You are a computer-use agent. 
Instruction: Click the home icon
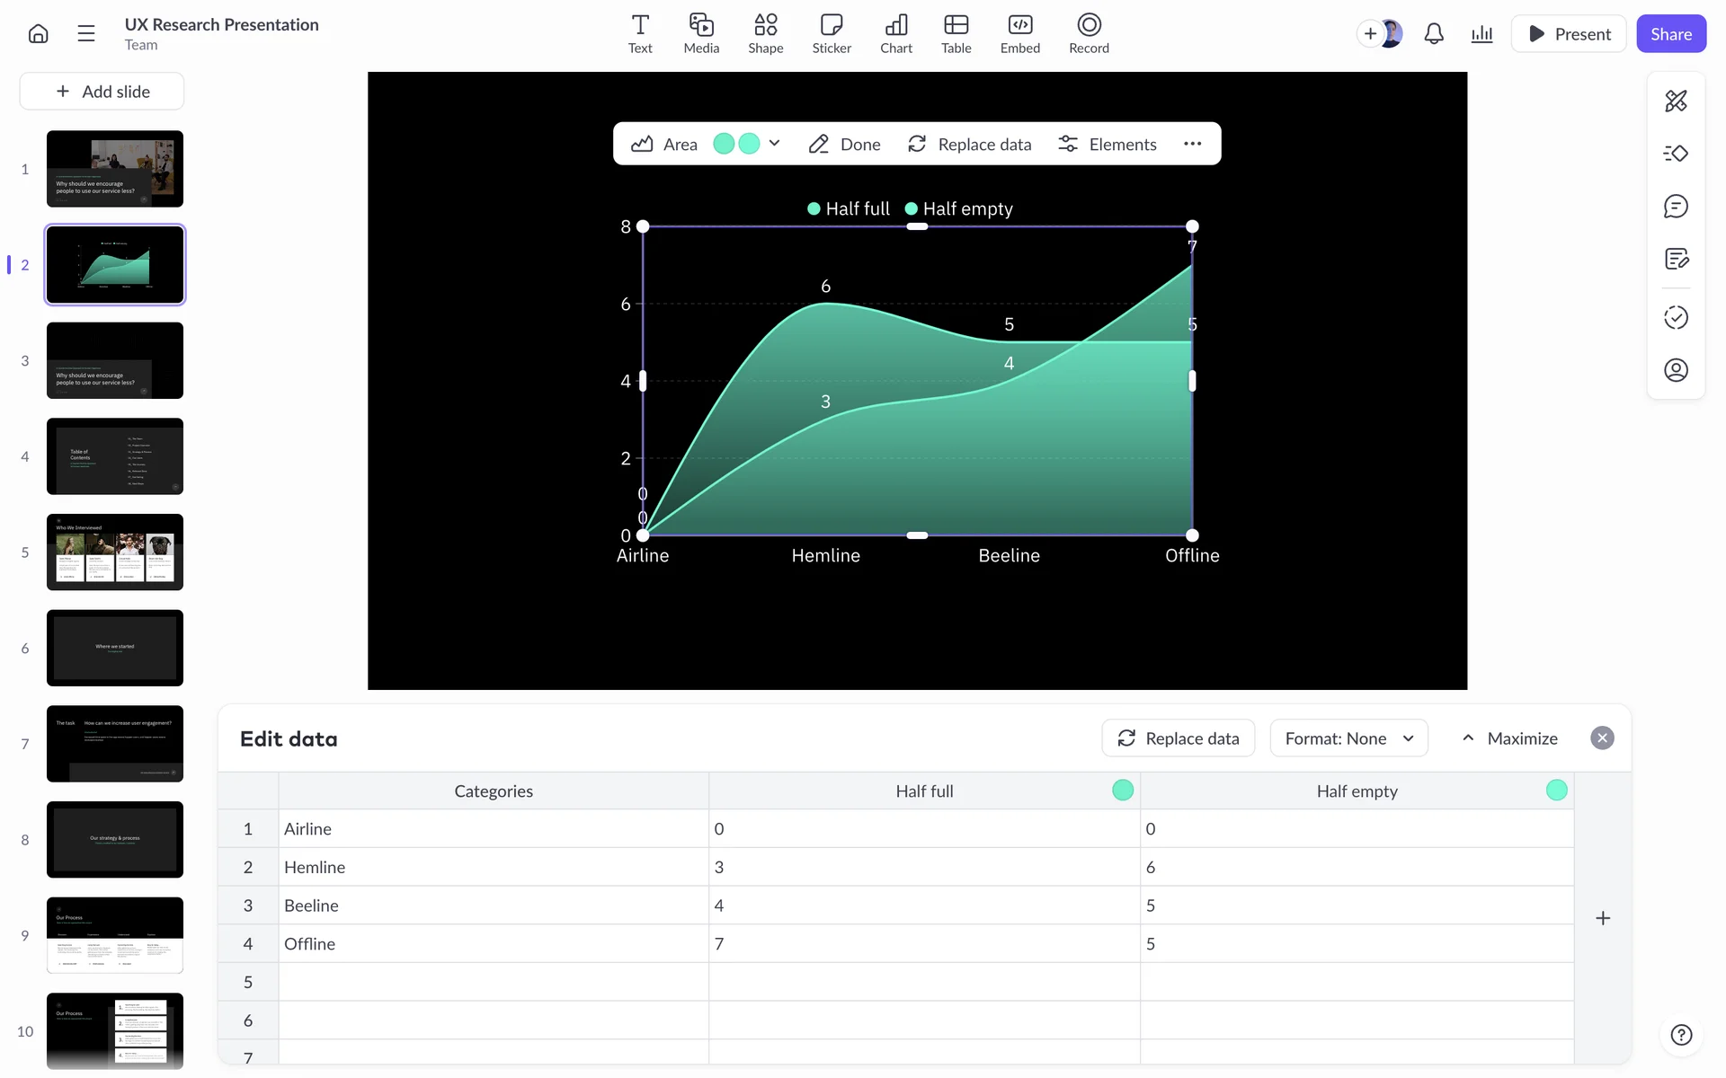click(x=38, y=34)
